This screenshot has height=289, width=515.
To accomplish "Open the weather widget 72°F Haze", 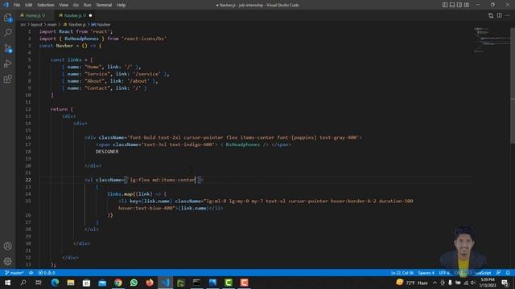I will [x=412, y=283].
